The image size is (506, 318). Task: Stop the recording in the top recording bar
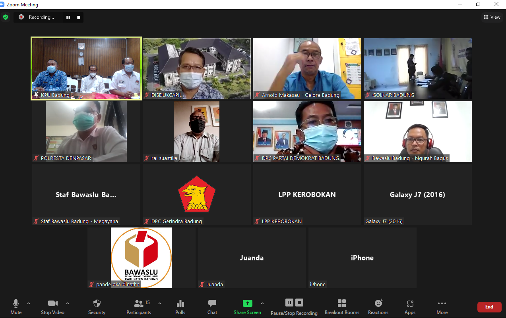79,17
